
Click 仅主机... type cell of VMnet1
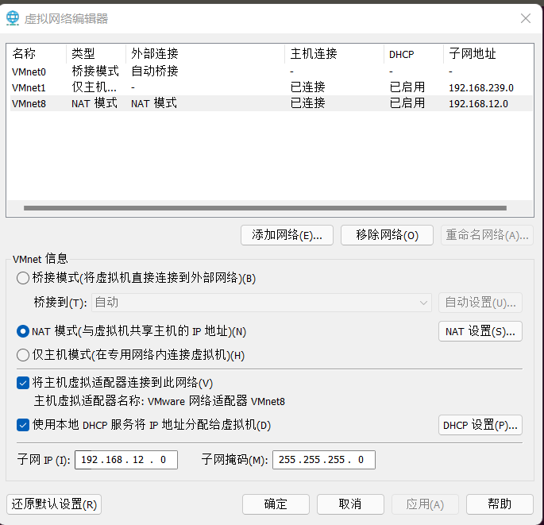pos(94,87)
